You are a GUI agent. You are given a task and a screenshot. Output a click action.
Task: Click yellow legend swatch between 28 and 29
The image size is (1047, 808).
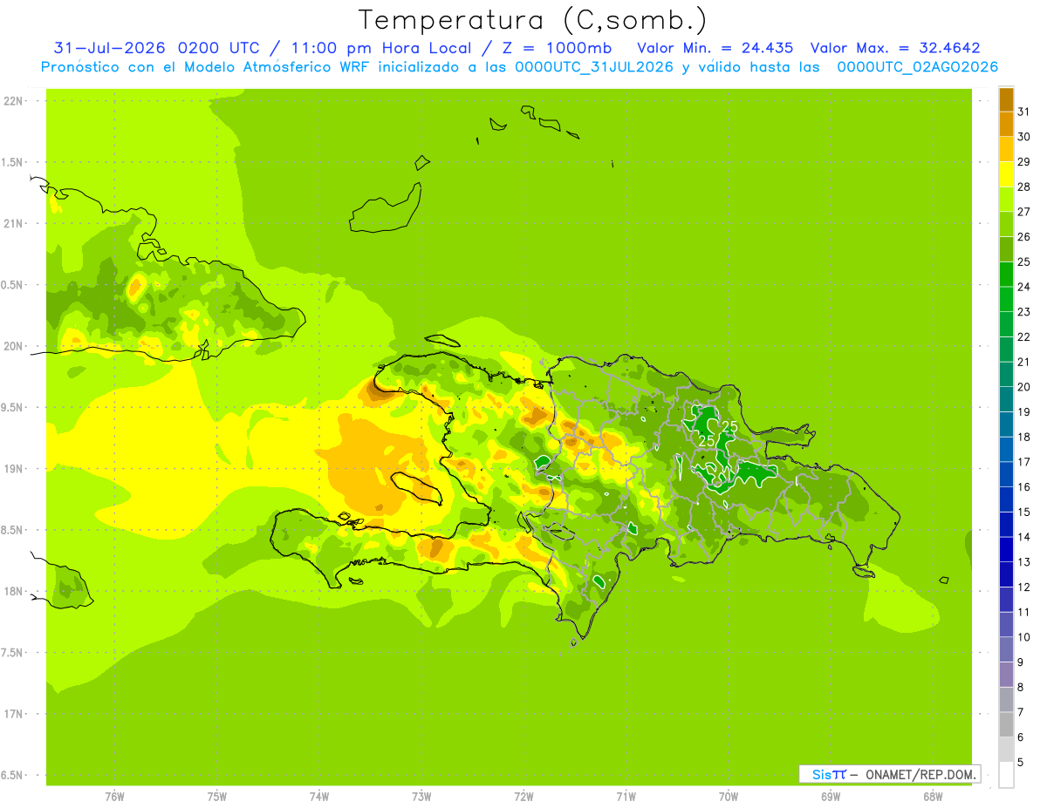[1006, 173]
